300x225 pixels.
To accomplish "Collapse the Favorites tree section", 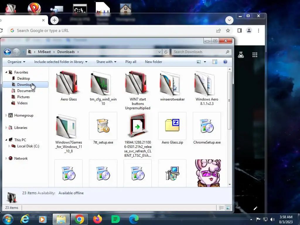I will click(6, 72).
